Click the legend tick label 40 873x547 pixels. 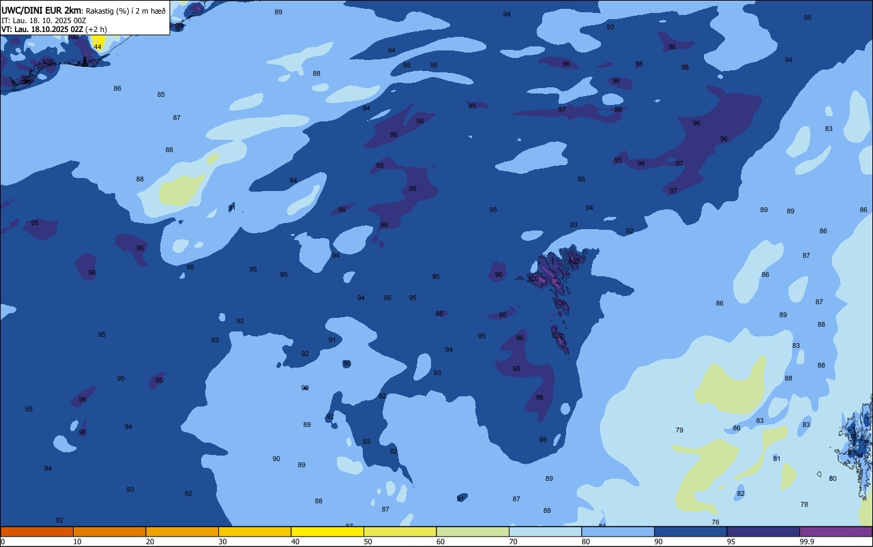tap(295, 542)
